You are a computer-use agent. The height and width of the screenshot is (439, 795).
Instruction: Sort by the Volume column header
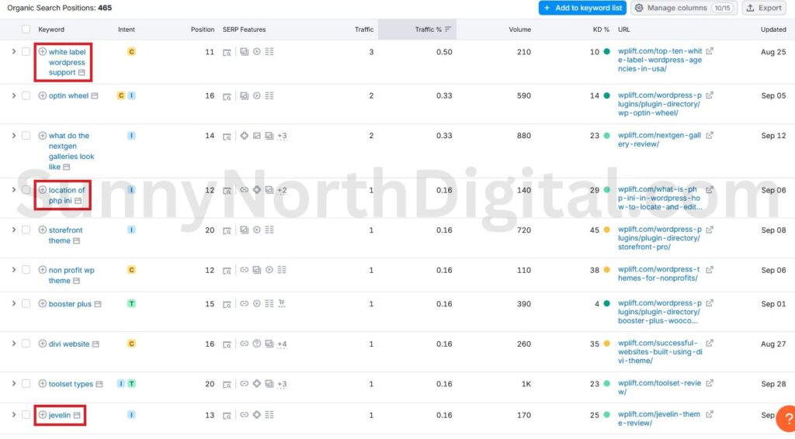coord(519,29)
